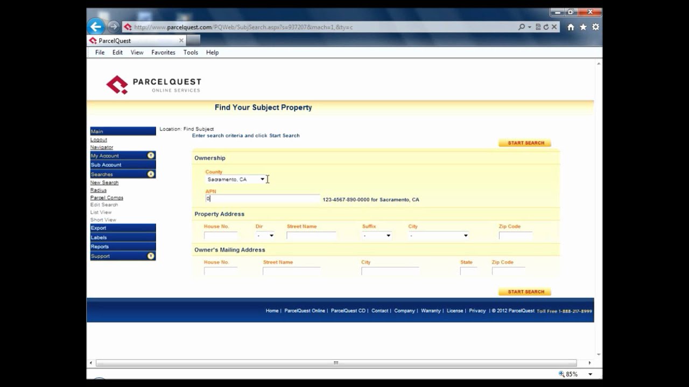Viewport: 689px width, 387px height.
Task: Click the footer ParcelQuest Online link
Action: [305, 311]
